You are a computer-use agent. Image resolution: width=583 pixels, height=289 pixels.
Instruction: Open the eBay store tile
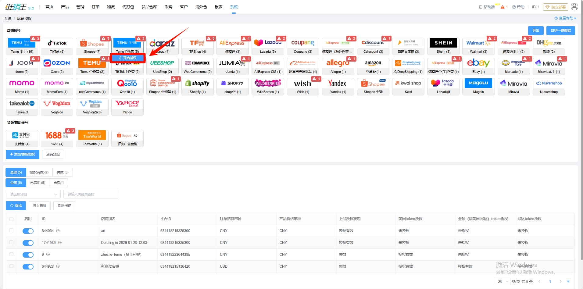pyautogui.click(x=478, y=63)
